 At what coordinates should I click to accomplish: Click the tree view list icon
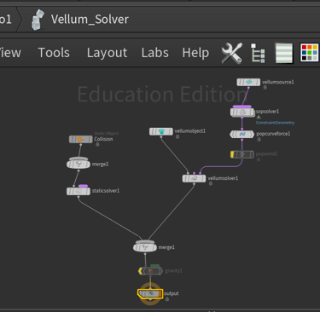[258, 53]
